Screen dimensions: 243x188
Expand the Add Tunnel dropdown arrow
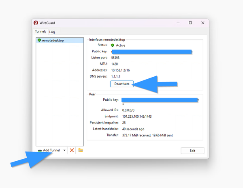pos(64,150)
